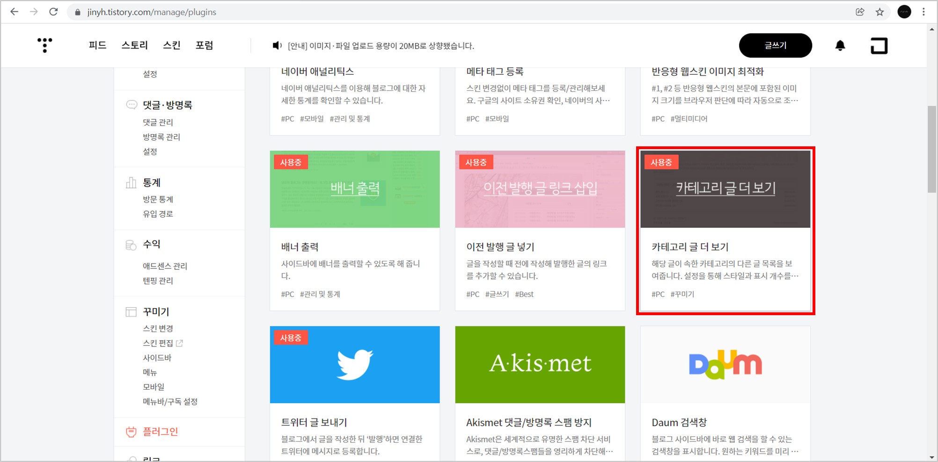Open the 포럼 menu item
The width and height of the screenshot is (938, 462).
pyautogui.click(x=205, y=45)
